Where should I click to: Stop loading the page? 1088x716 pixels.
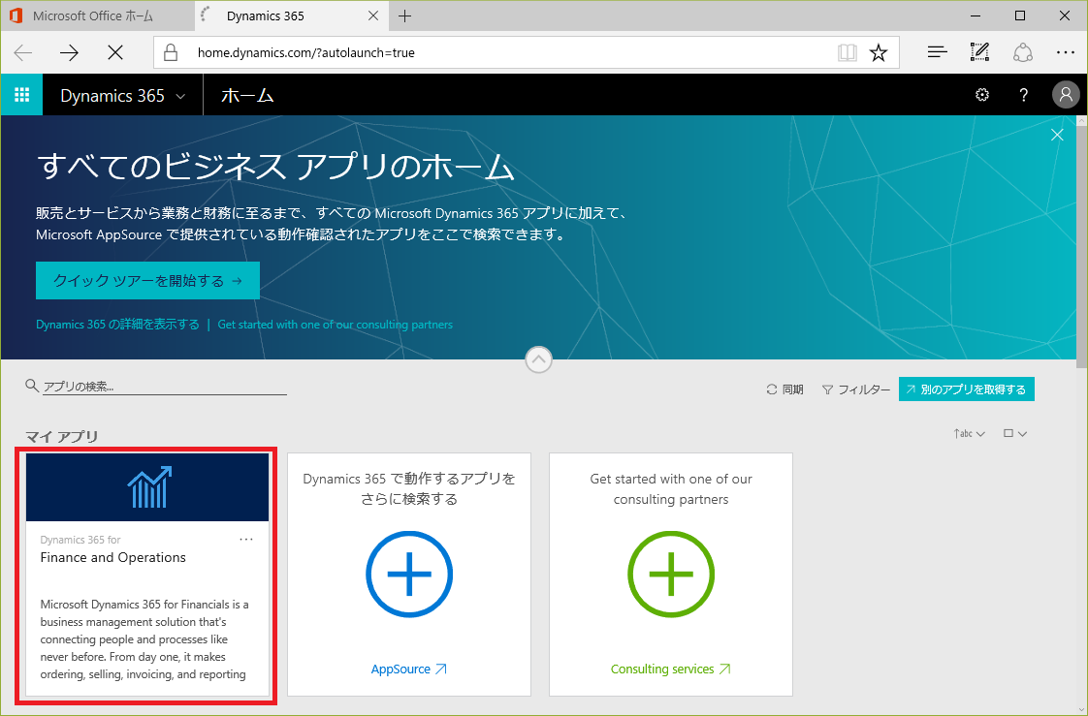pyautogui.click(x=115, y=52)
